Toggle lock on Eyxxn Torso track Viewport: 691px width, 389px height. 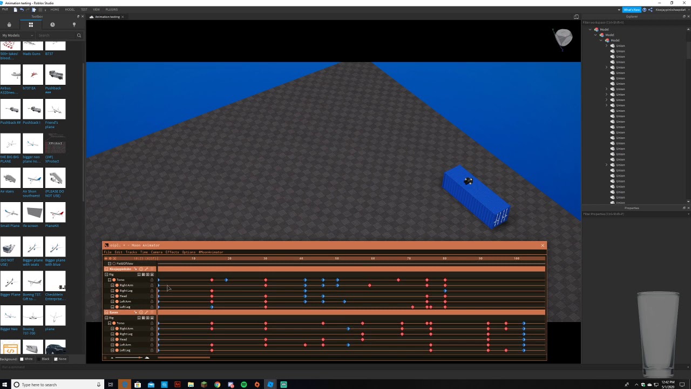(152, 323)
